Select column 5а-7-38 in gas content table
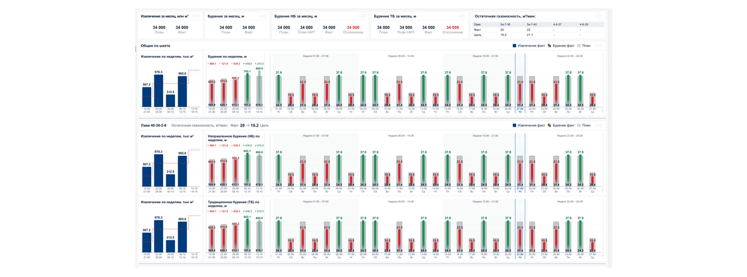The image size is (747, 277). tap(505, 24)
